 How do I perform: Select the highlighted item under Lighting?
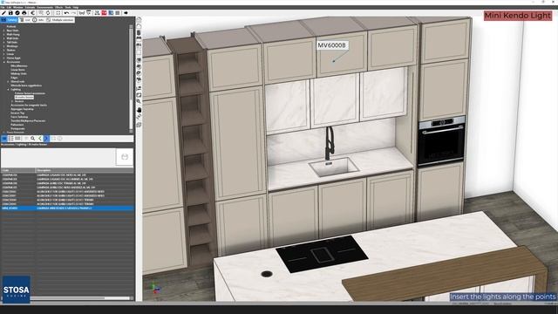point(24,97)
